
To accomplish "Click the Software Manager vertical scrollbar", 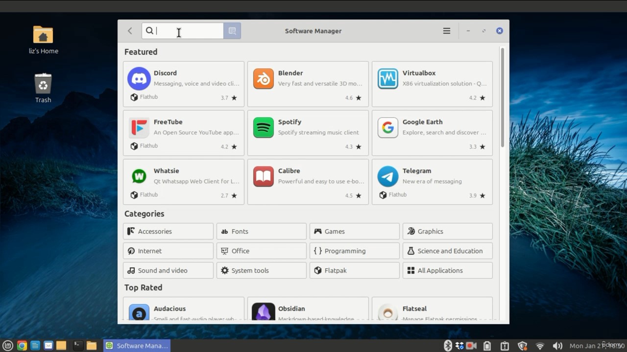I will click(x=502, y=98).
